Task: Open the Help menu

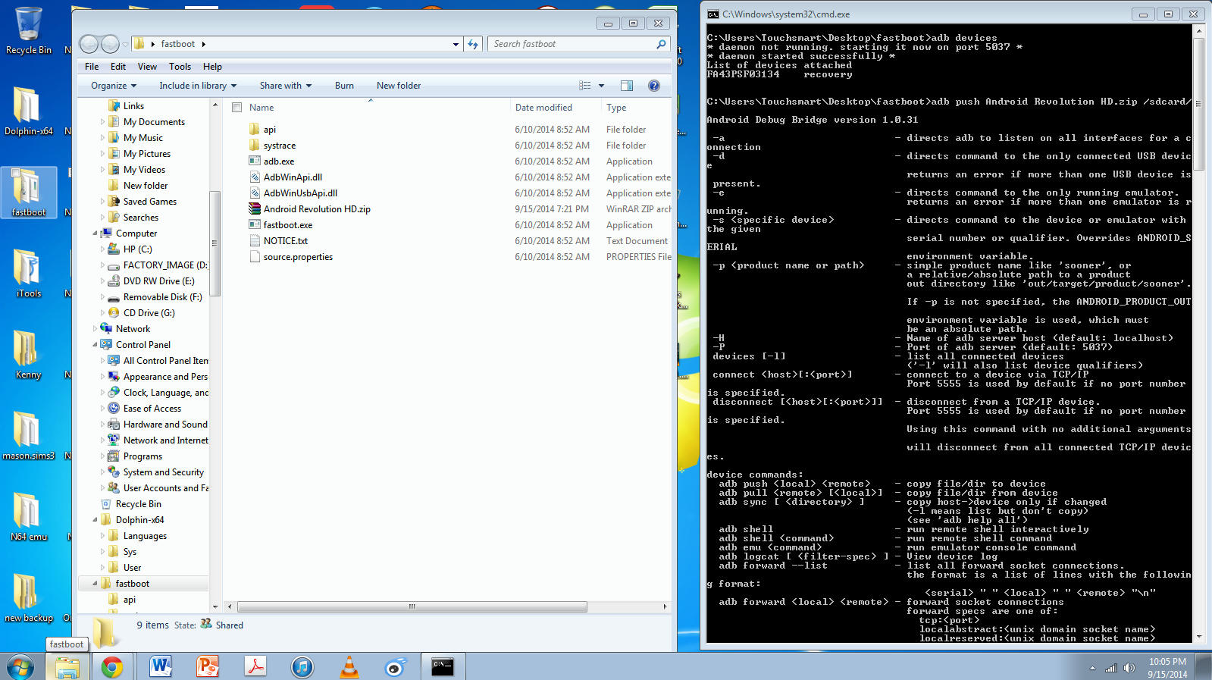Action: [212, 67]
